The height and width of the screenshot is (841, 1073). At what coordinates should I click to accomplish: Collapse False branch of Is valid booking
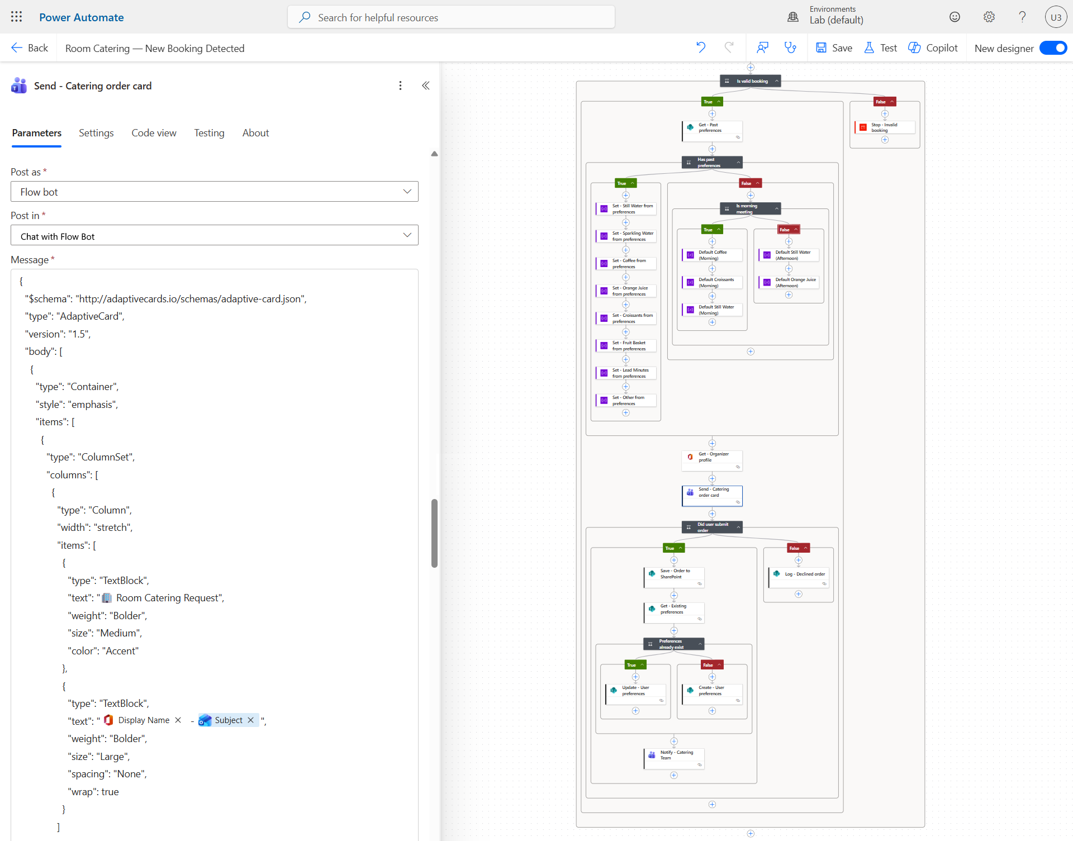pyautogui.click(x=892, y=102)
